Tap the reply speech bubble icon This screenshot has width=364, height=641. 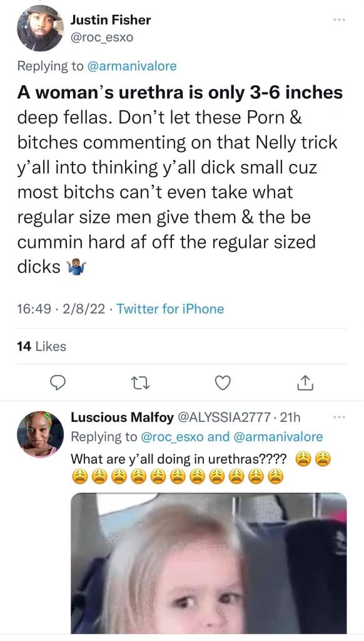58,382
